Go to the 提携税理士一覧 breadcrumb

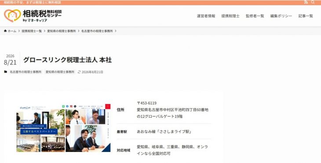tap(32, 31)
